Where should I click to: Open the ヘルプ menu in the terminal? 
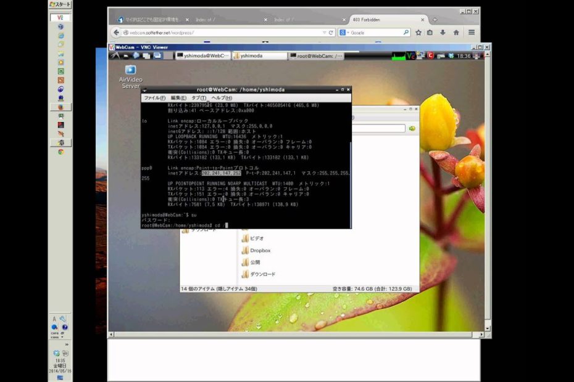coord(222,98)
